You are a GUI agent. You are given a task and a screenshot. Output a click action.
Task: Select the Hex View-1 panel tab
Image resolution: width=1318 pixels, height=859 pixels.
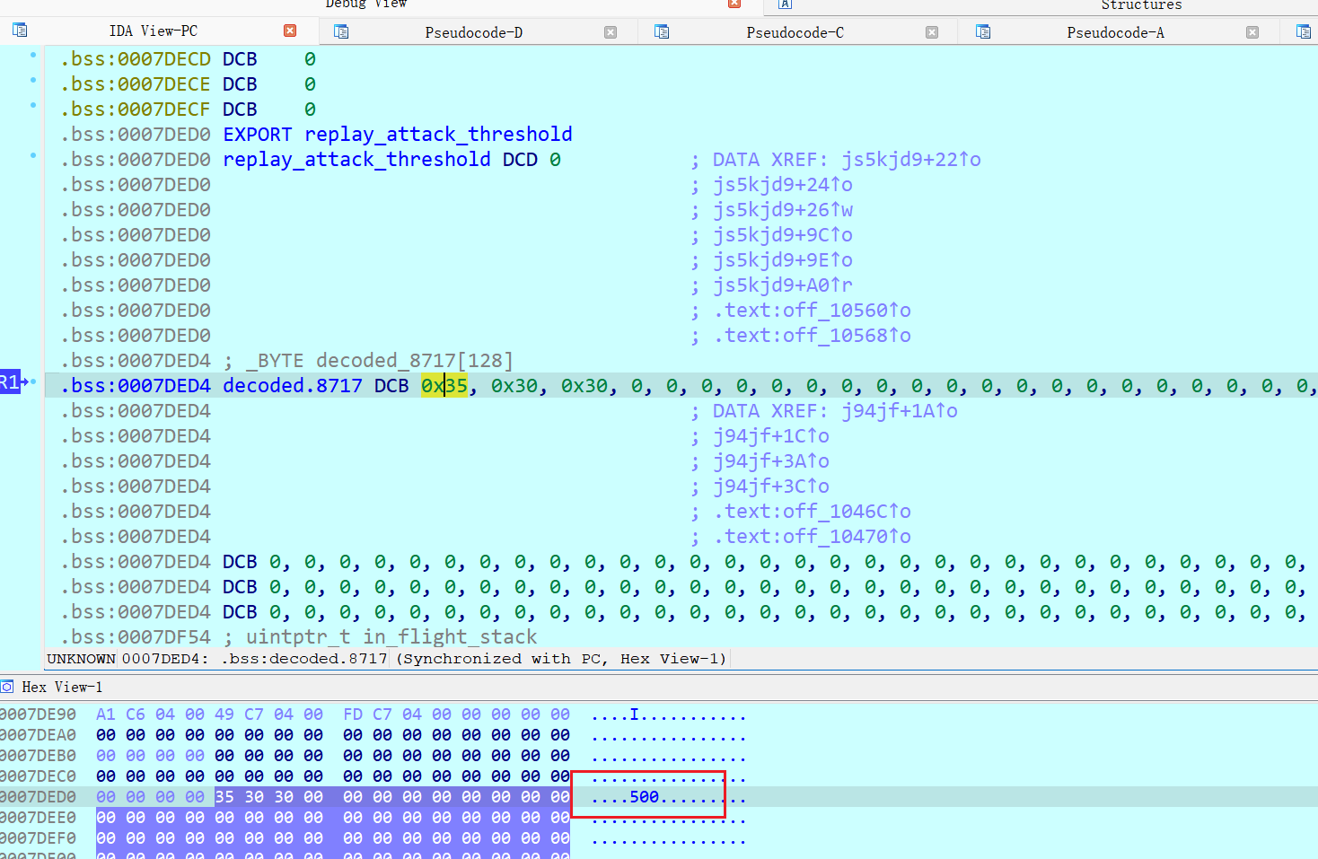pyautogui.click(x=62, y=687)
